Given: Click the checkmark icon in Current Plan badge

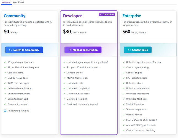Looking at the screenshot, I should [101, 14].
